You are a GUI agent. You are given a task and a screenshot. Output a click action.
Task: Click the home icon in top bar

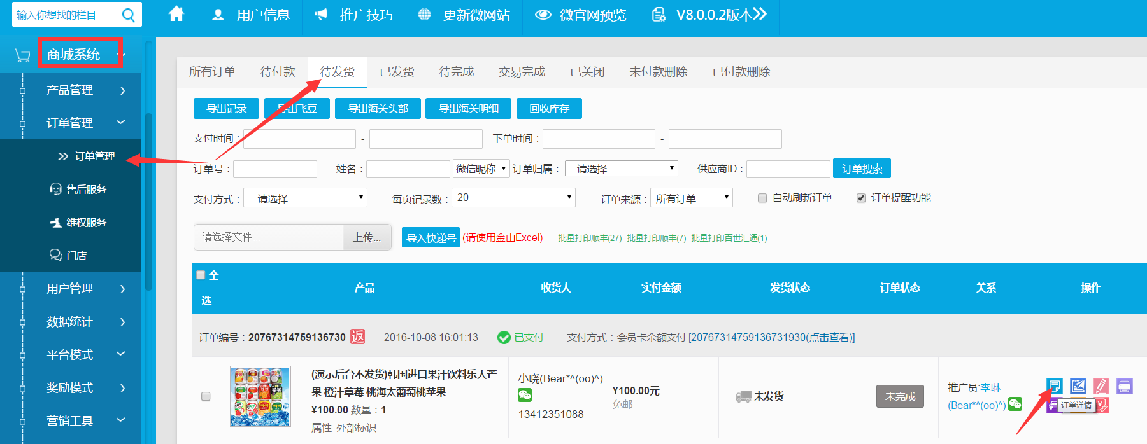click(176, 14)
